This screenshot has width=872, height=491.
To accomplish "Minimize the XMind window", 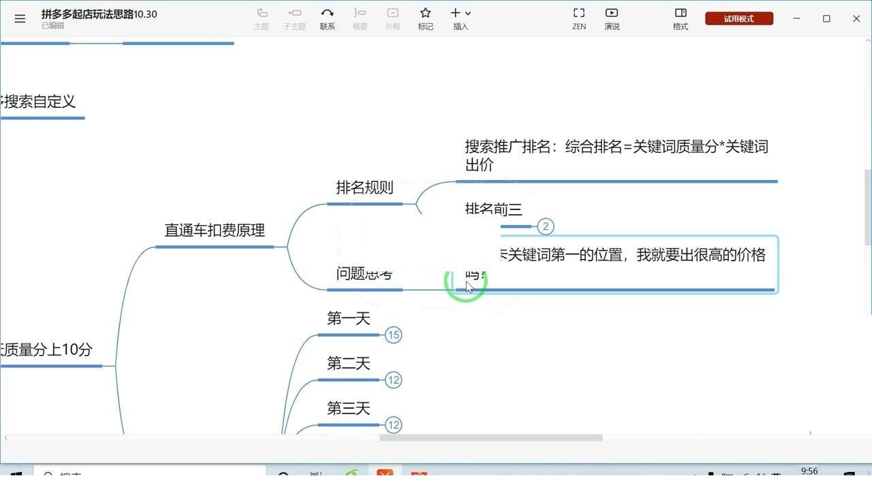I will point(796,19).
